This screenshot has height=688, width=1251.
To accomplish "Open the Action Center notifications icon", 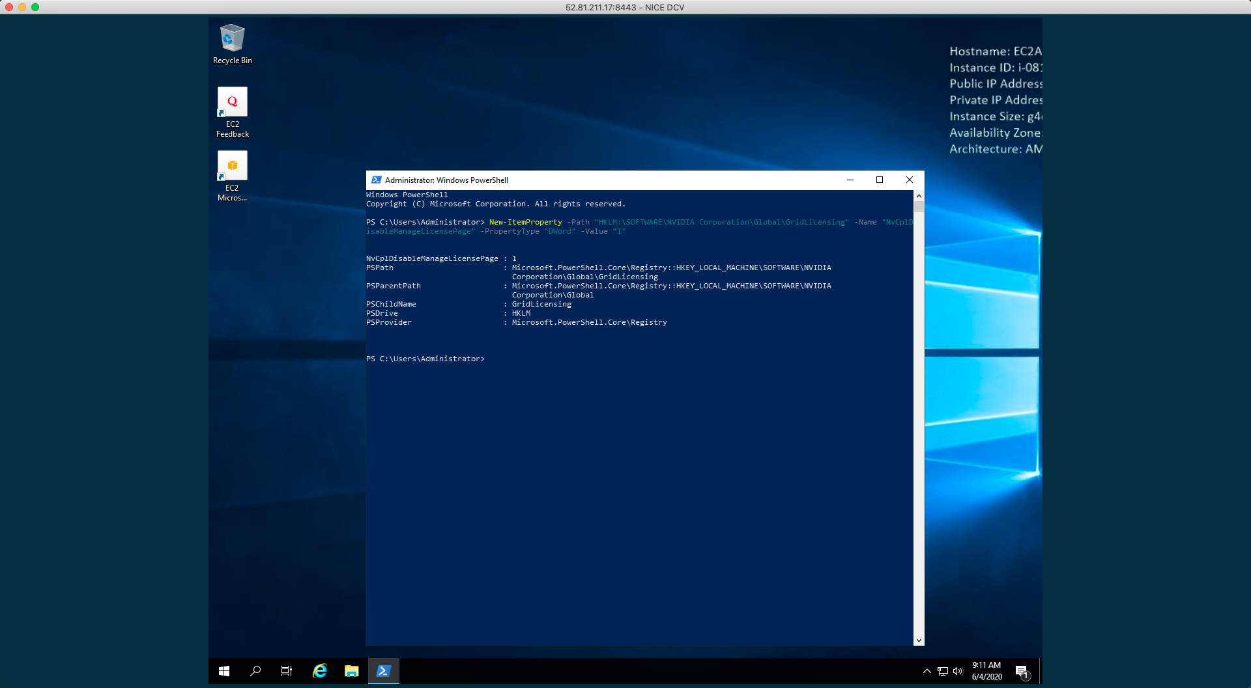I will (x=1022, y=671).
